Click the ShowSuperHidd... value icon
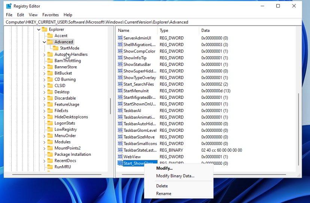This screenshot has height=203, width=310. [x=120, y=71]
